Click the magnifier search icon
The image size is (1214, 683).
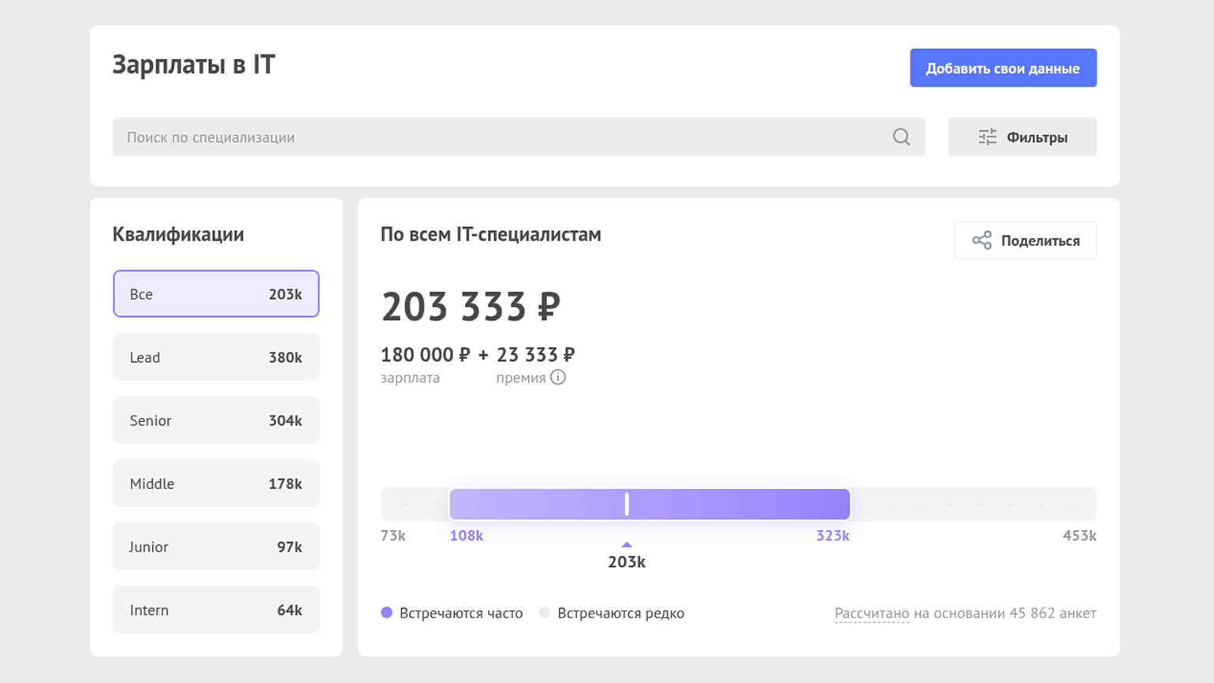pos(901,137)
